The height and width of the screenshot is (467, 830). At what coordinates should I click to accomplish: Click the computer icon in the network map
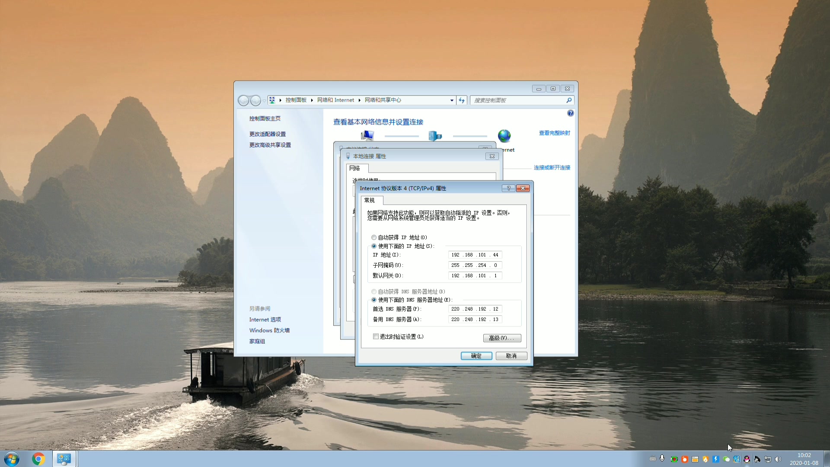point(367,135)
